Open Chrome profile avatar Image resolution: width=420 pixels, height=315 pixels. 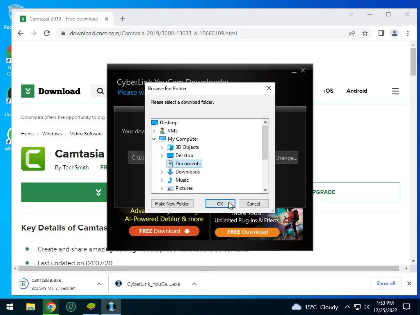(x=395, y=34)
